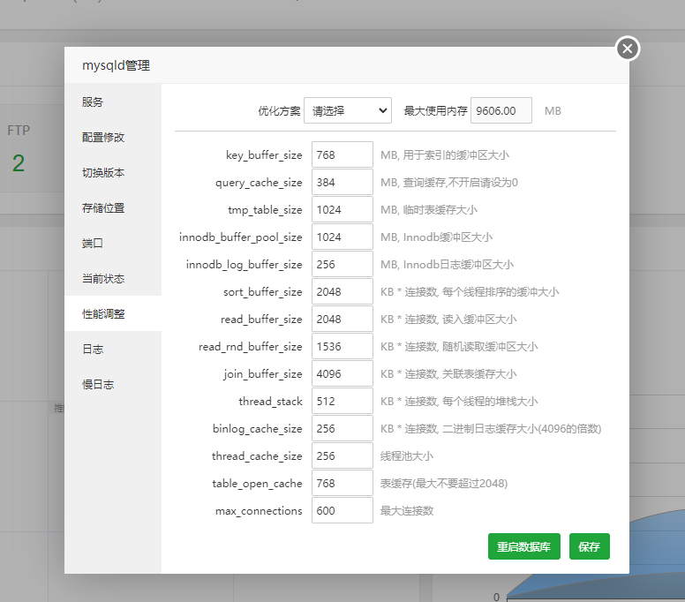Open the 日志 tab
The width and height of the screenshot is (685, 602).
(x=93, y=350)
